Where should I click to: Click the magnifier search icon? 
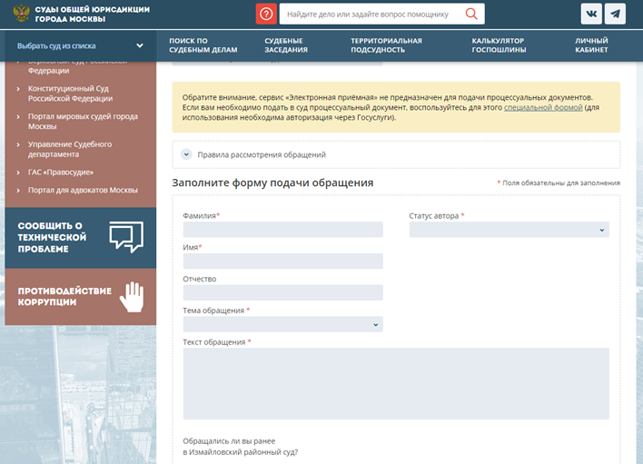[471, 14]
